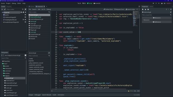Click the signal icon on VisibilityNotifier2D
Image resolution: width=173 pixels, height=97 pixels.
point(23,20)
